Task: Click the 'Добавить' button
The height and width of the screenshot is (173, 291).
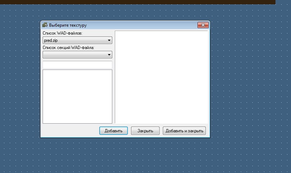Action: [113, 131]
